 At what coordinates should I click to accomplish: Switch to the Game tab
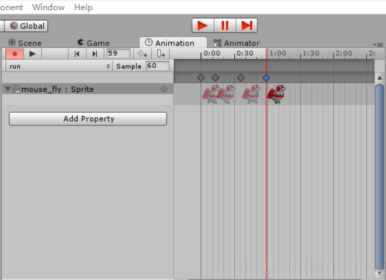pyautogui.click(x=93, y=43)
